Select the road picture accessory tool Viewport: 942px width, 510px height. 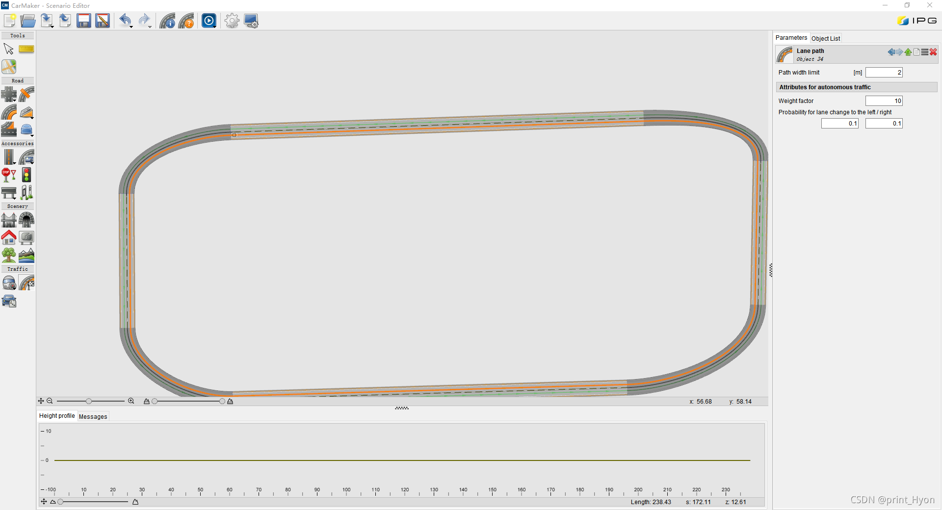pyautogui.click(x=26, y=157)
